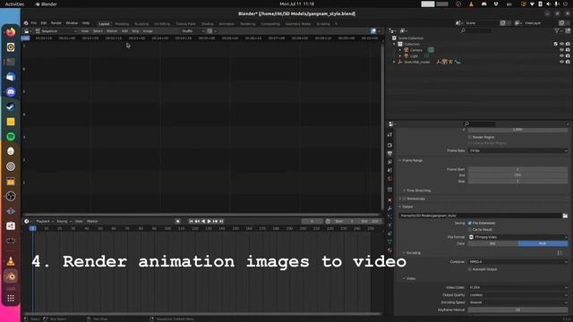This screenshot has width=573, height=322.
Task: Open the World properties tab icon
Action: point(390,179)
